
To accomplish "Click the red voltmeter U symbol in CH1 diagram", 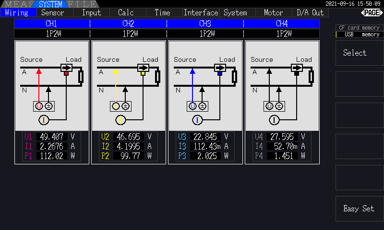I will [x=39, y=106].
